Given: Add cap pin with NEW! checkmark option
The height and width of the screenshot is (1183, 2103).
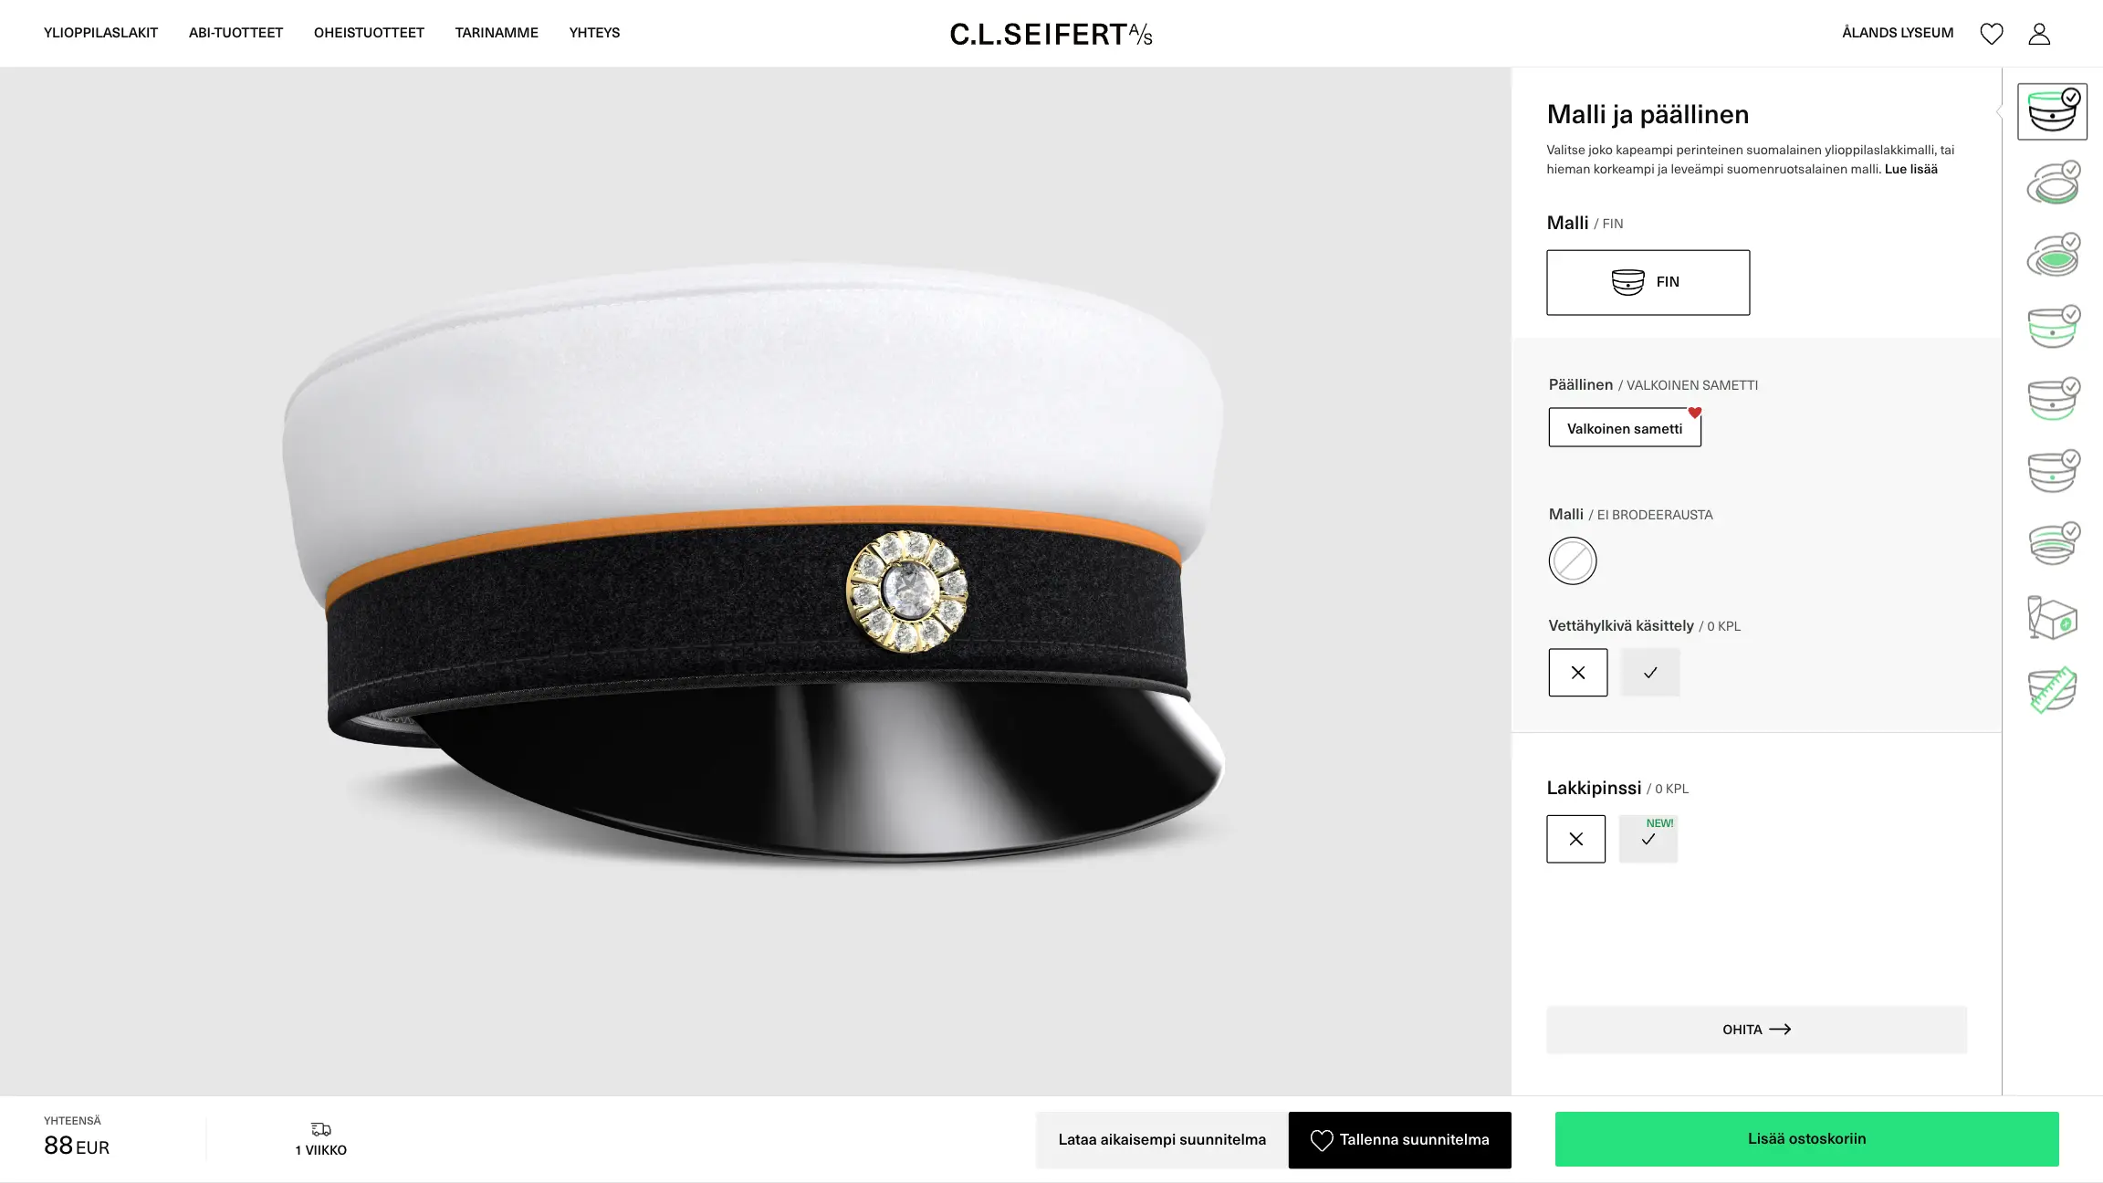Looking at the screenshot, I should [x=1648, y=839].
